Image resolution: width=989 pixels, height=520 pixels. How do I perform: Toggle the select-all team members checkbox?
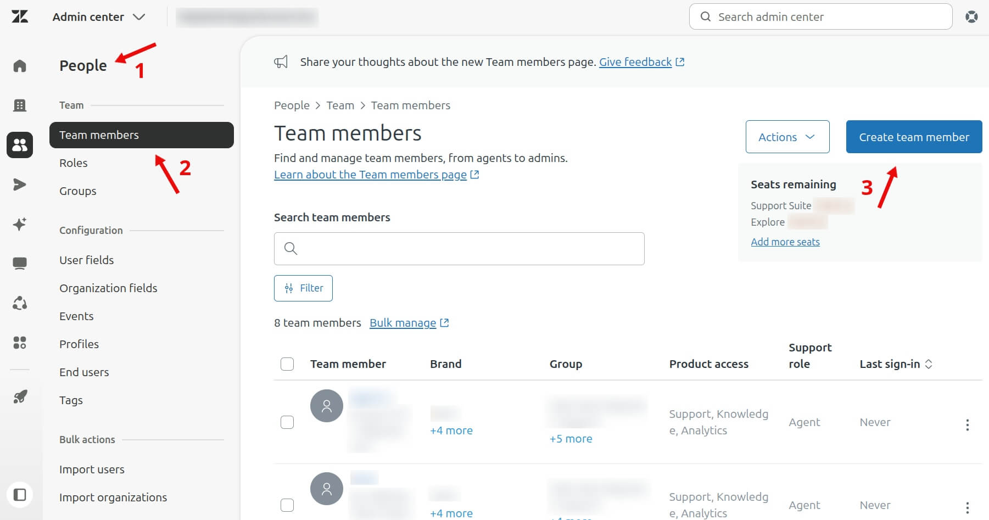pyautogui.click(x=287, y=364)
